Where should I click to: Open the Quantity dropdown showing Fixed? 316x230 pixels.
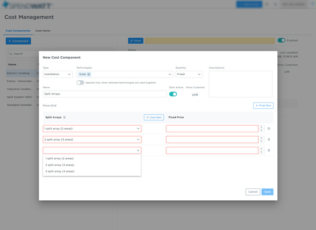(189, 74)
